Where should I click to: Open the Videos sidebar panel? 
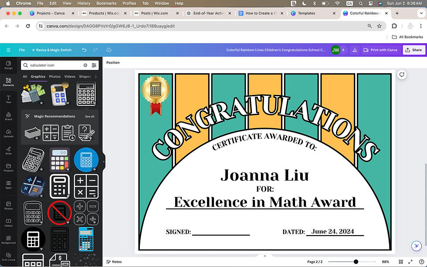(8, 223)
